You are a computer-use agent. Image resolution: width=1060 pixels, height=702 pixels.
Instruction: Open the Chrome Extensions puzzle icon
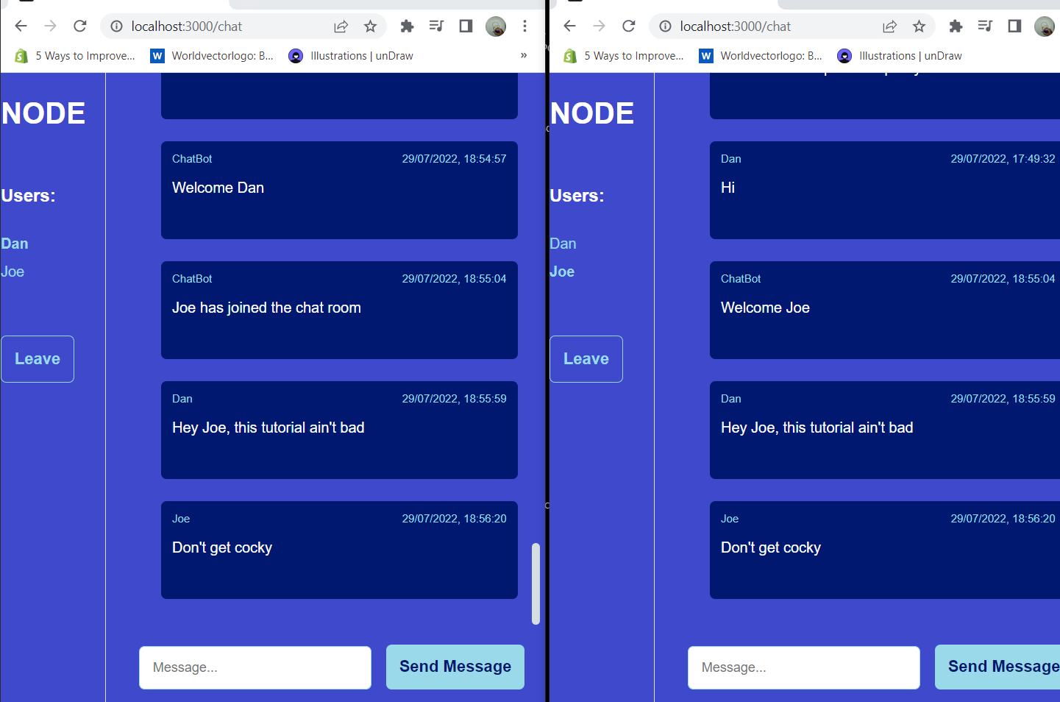click(407, 26)
